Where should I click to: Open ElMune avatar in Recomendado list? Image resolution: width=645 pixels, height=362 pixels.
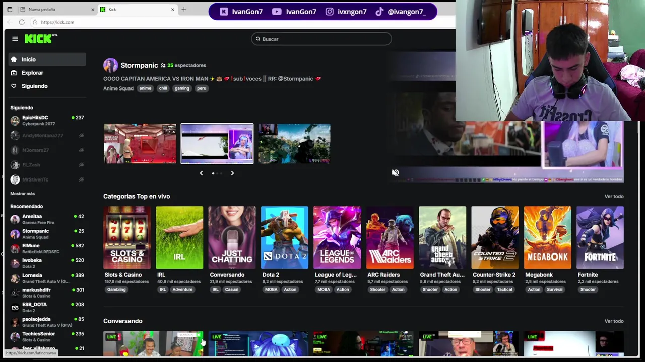click(x=15, y=248)
